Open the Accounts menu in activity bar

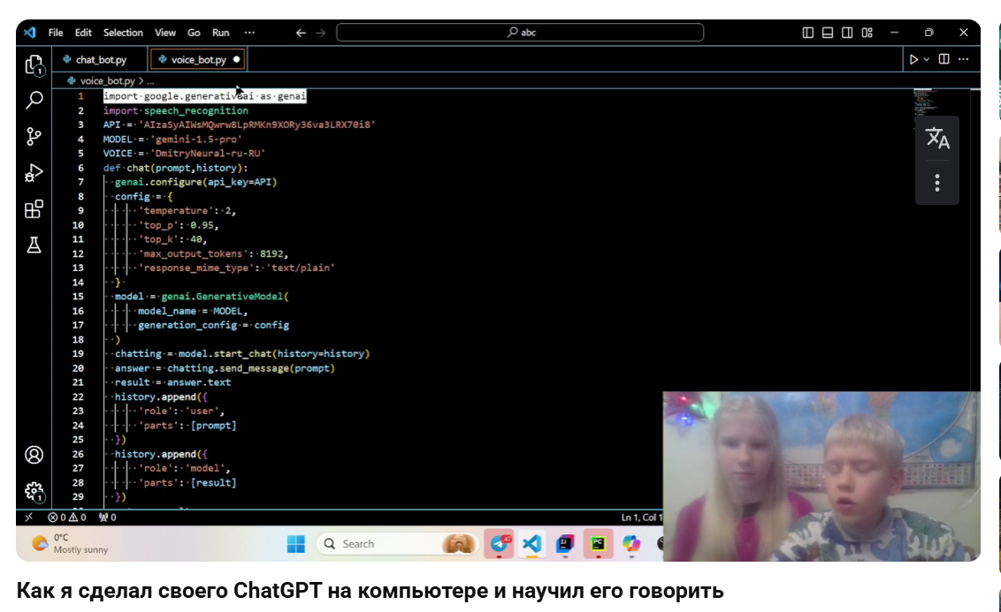pyautogui.click(x=34, y=455)
